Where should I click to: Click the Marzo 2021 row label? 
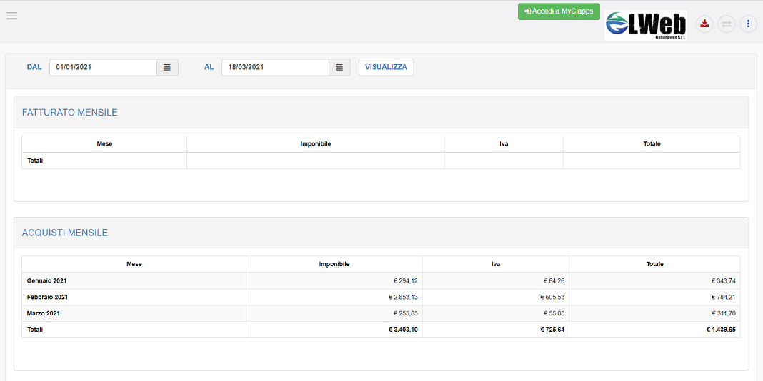[x=44, y=313]
